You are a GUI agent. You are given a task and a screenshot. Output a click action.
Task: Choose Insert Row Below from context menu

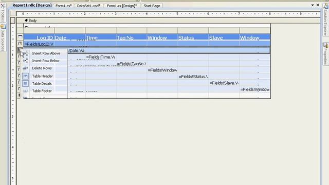click(46, 61)
